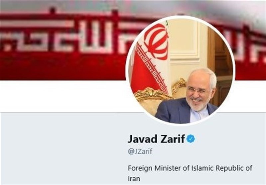The width and height of the screenshot is (266, 185).
Task: Click the word Iran in the bio
Action: pos(134,179)
